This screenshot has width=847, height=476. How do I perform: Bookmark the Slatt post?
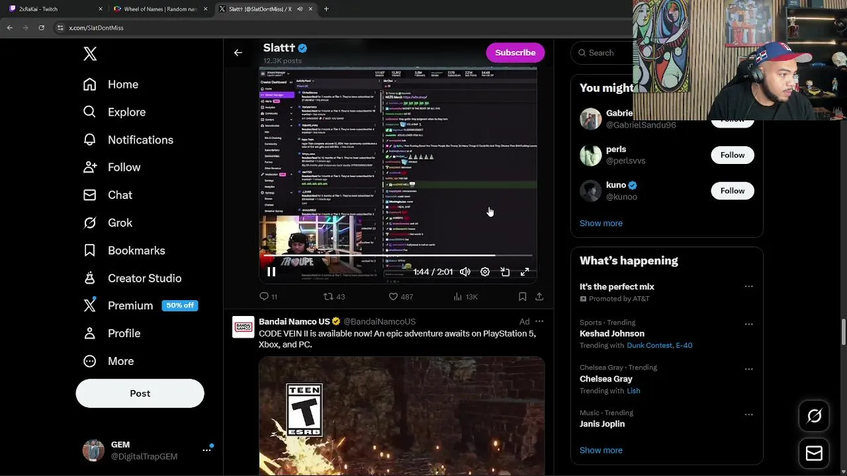[x=522, y=297]
